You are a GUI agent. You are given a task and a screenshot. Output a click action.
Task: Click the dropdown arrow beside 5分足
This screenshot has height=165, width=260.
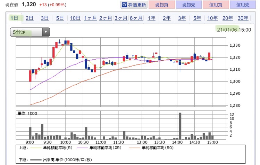point(46,32)
